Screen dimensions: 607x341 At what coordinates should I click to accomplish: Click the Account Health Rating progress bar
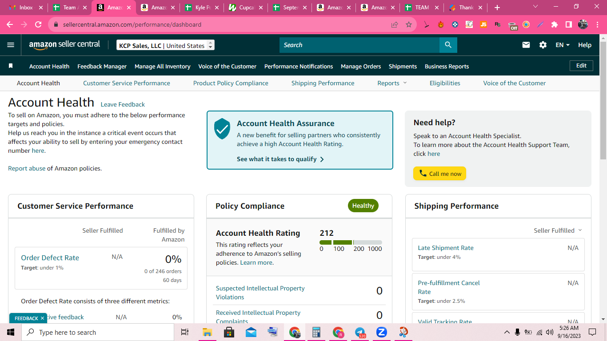point(351,242)
